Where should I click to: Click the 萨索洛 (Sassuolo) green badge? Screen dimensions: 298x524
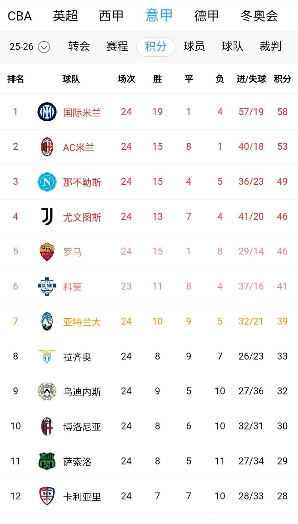[47, 461]
